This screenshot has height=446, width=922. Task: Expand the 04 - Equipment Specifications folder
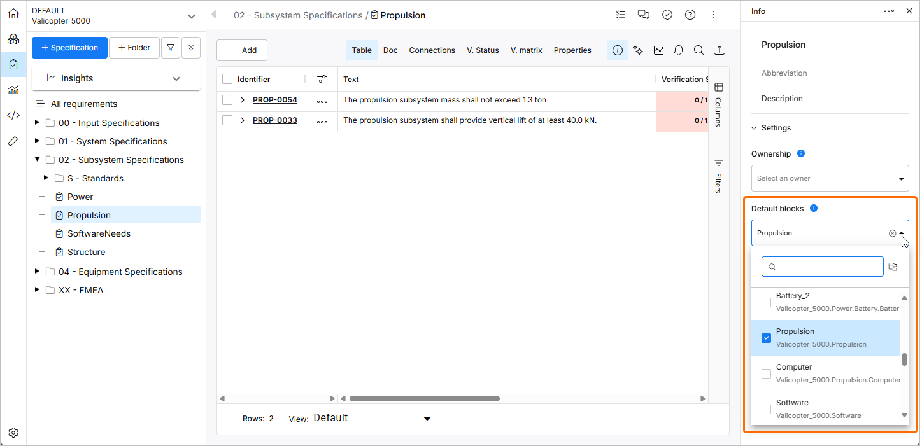(37, 271)
